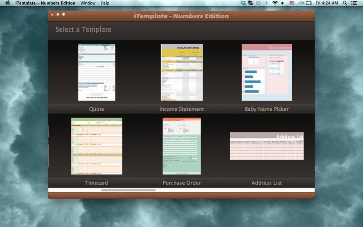Select the Address List template thumbnail
The width and height of the screenshot is (363, 227).
(x=267, y=146)
